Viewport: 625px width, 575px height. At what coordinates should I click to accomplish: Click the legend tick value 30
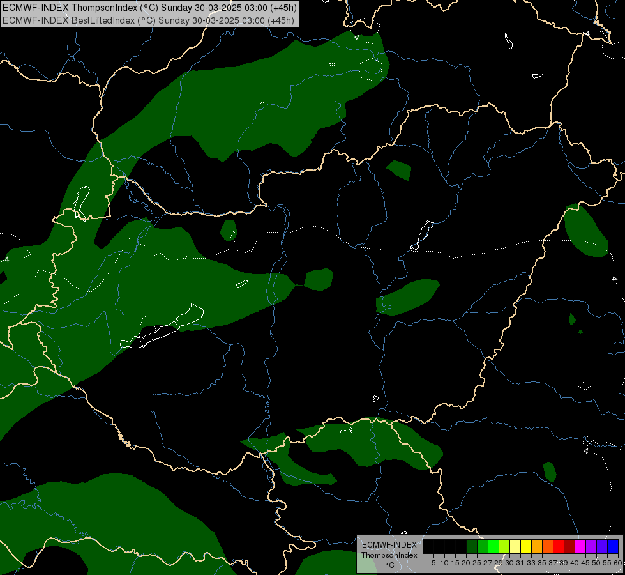coord(510,563)
